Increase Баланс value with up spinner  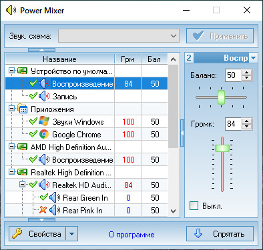(246, 73)
